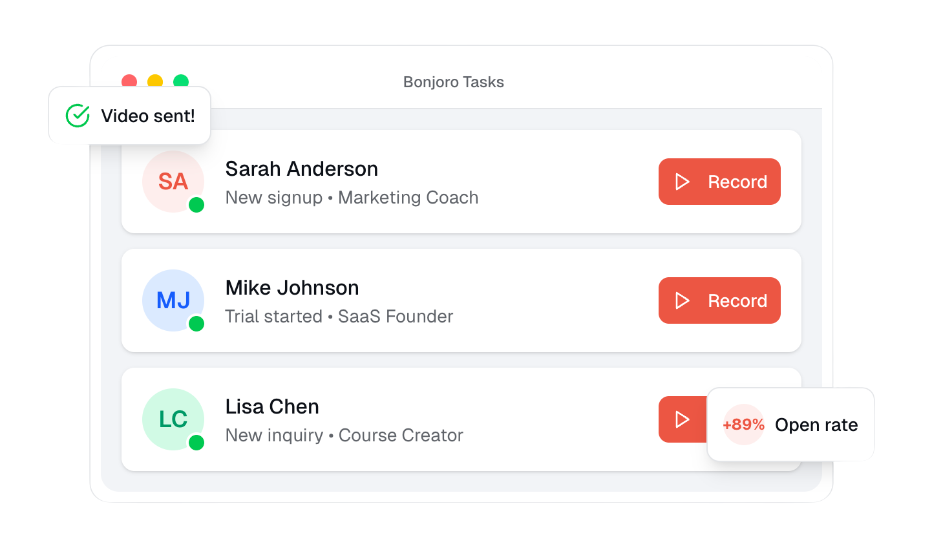Click the play icon on Lisa Chen's row
This screenshot has width=932, height=557.
click(682, 419)
